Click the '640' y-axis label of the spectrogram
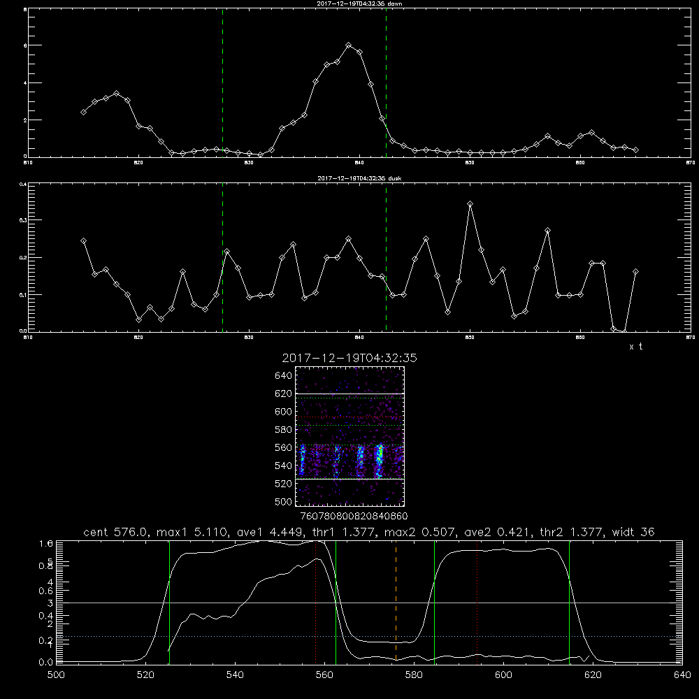The image size is (699, 699). point(284,376)
